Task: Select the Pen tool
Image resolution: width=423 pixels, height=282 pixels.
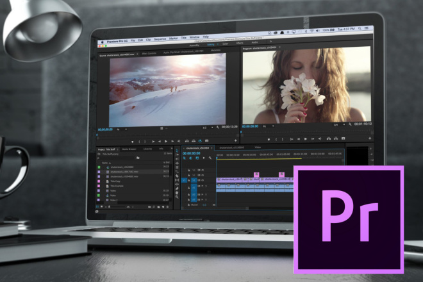Action: point(178,188)
